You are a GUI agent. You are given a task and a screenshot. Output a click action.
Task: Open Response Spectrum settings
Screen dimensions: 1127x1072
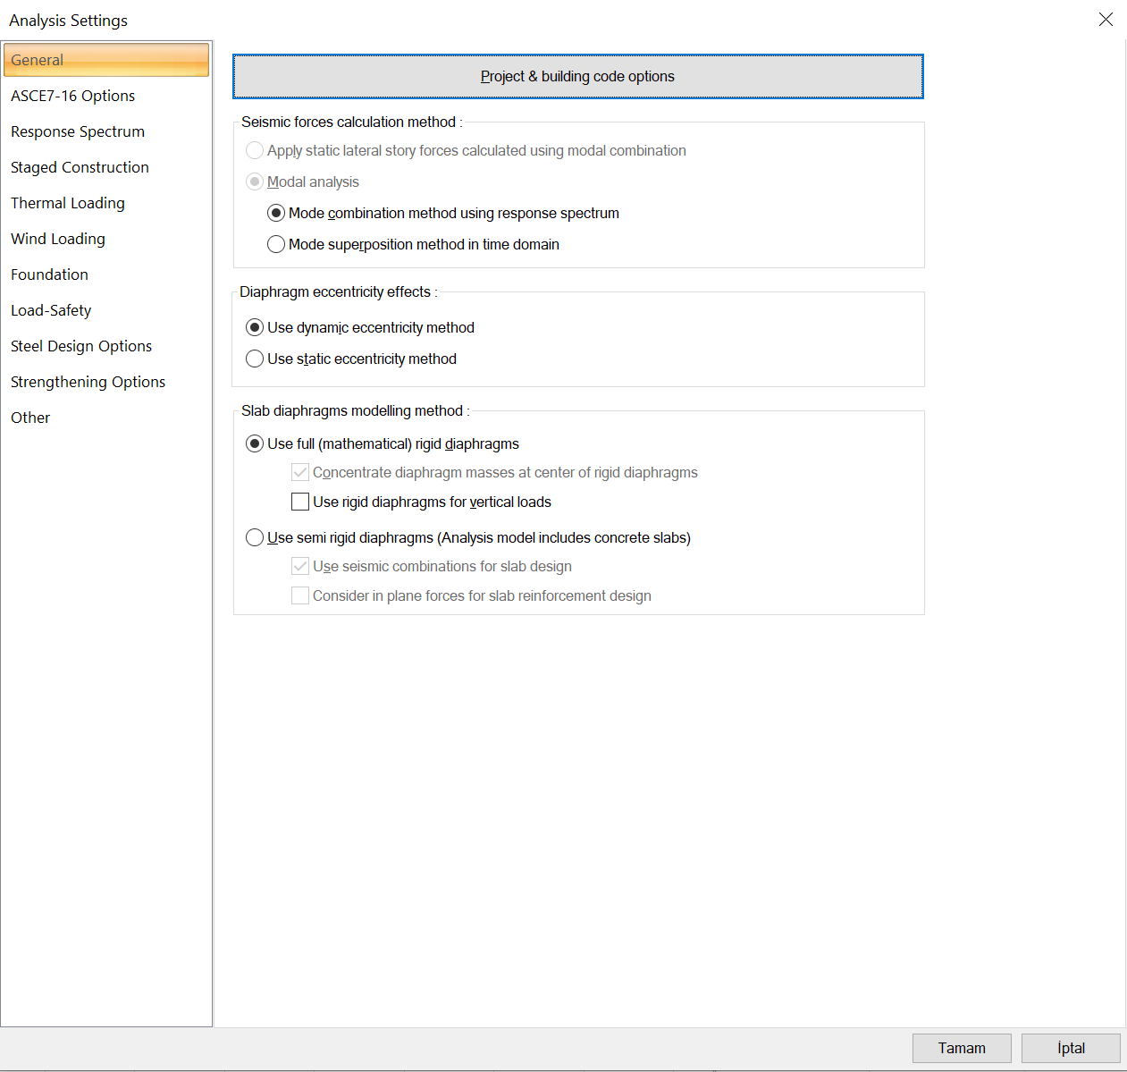tap(106, 131)
